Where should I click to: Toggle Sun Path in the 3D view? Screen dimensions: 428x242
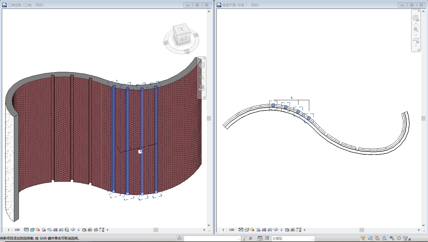(38, 230)
